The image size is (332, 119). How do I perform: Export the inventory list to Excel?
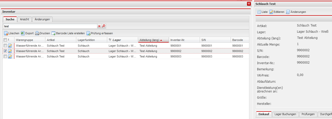pos(23,33)
